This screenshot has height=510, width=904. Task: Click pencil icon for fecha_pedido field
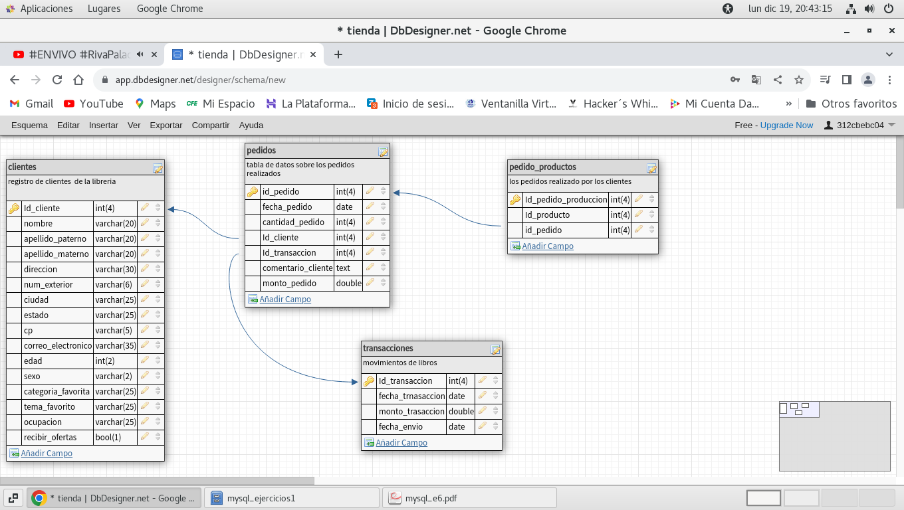[370, 207]
